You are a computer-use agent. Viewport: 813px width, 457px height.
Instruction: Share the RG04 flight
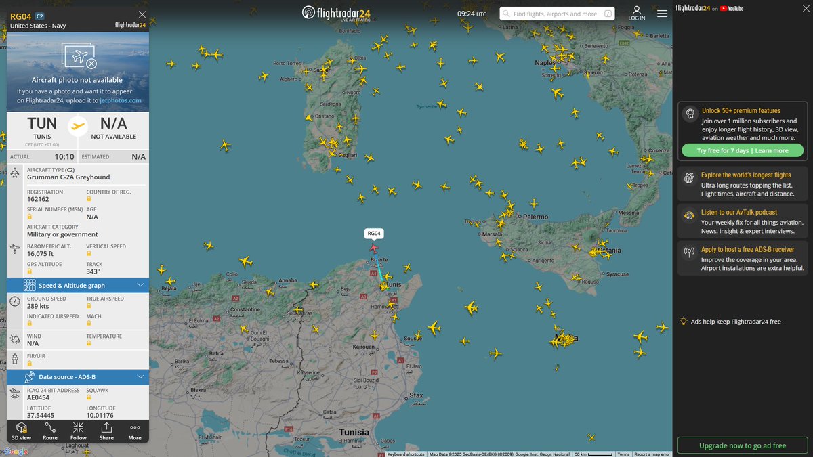[106, 431]
